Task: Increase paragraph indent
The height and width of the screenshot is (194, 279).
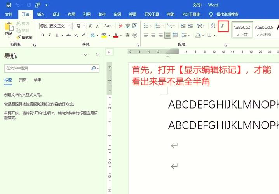Action: pos(190,26)
